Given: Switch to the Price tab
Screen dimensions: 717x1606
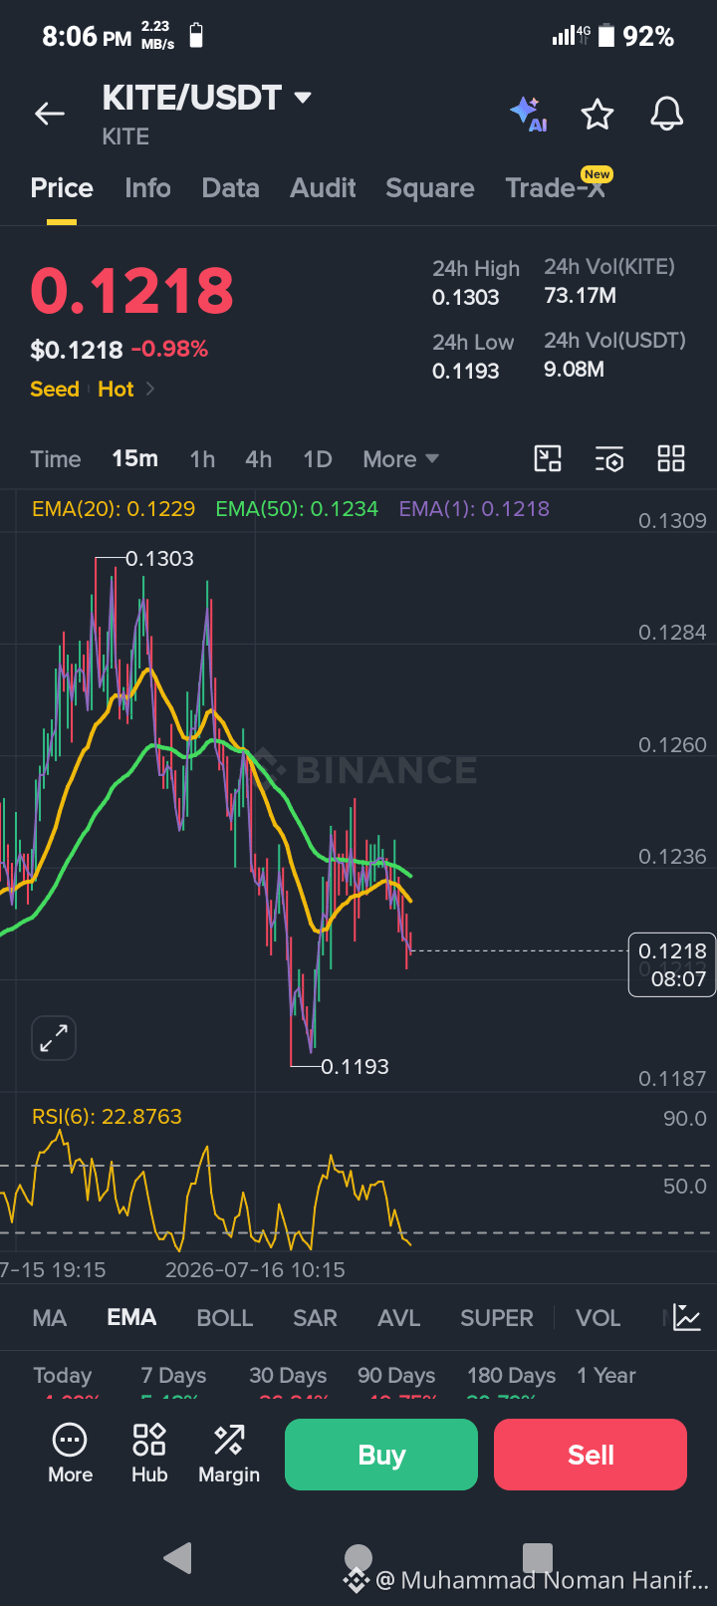Looking at the screenshot, I should (x=62, y=188).
